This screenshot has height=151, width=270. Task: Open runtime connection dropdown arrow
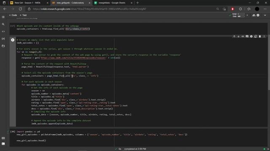coord(247,15)
